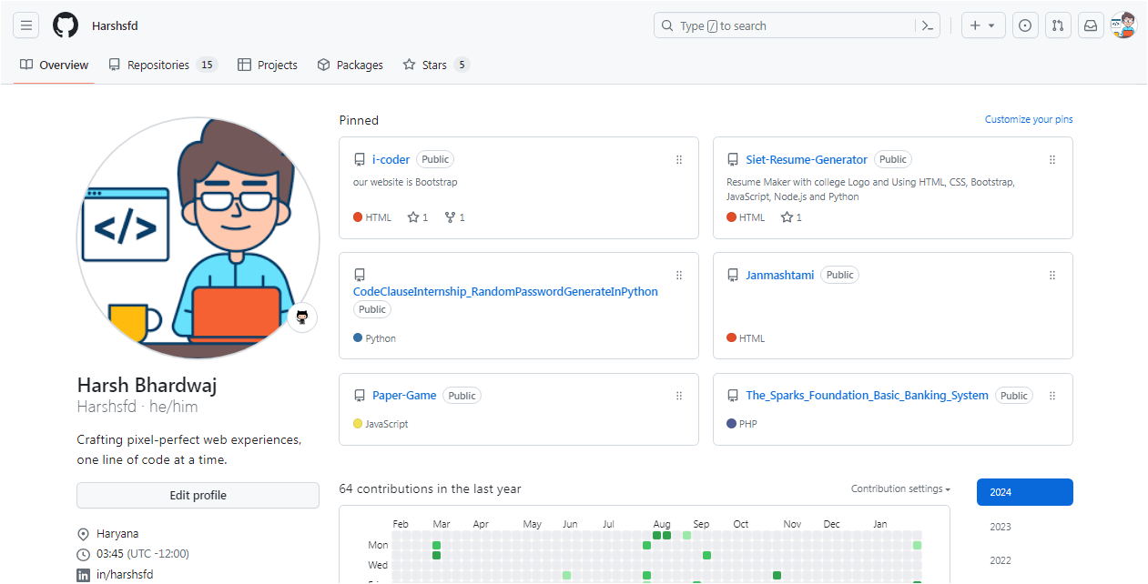Click the star count on i-coder
The height and width of the screenshot is (584, 1148).
tap(418, 217)
